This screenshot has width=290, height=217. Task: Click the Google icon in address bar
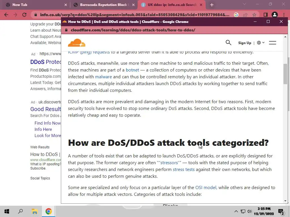(236, 15)
